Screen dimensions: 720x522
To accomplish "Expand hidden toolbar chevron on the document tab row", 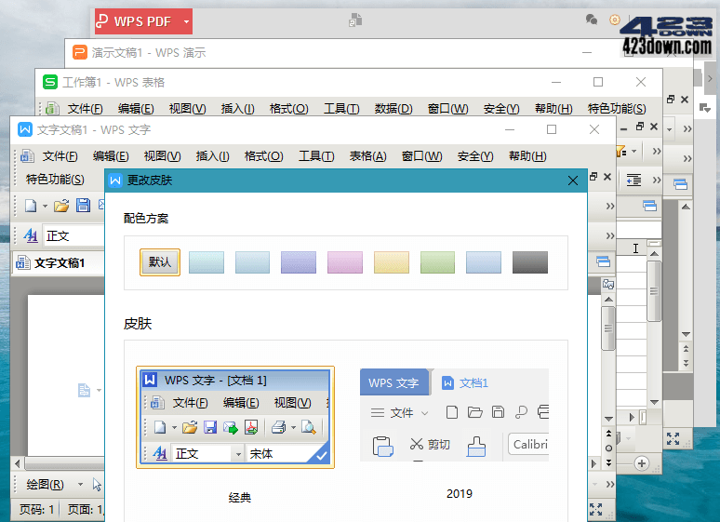I will click(x=610, y=235).
